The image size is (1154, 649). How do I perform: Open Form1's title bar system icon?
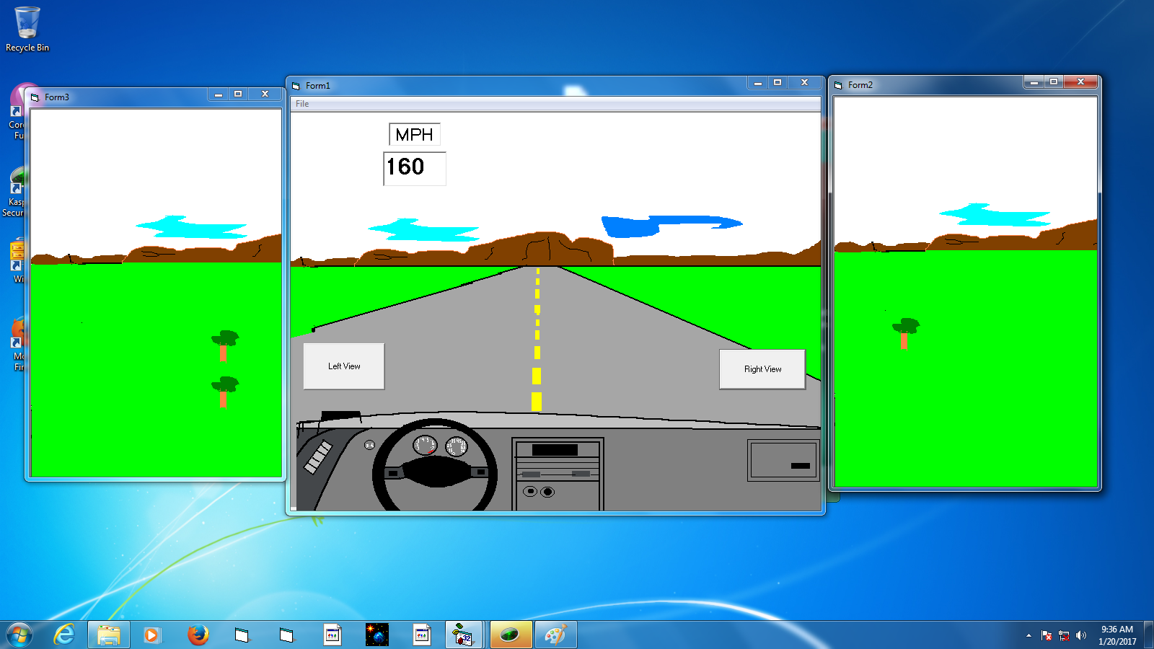click(296, 86)
